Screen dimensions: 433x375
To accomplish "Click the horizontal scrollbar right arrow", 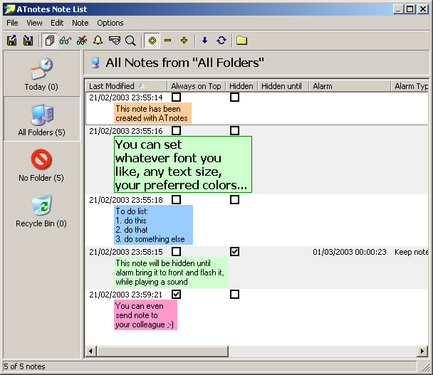I will (422, 352).
